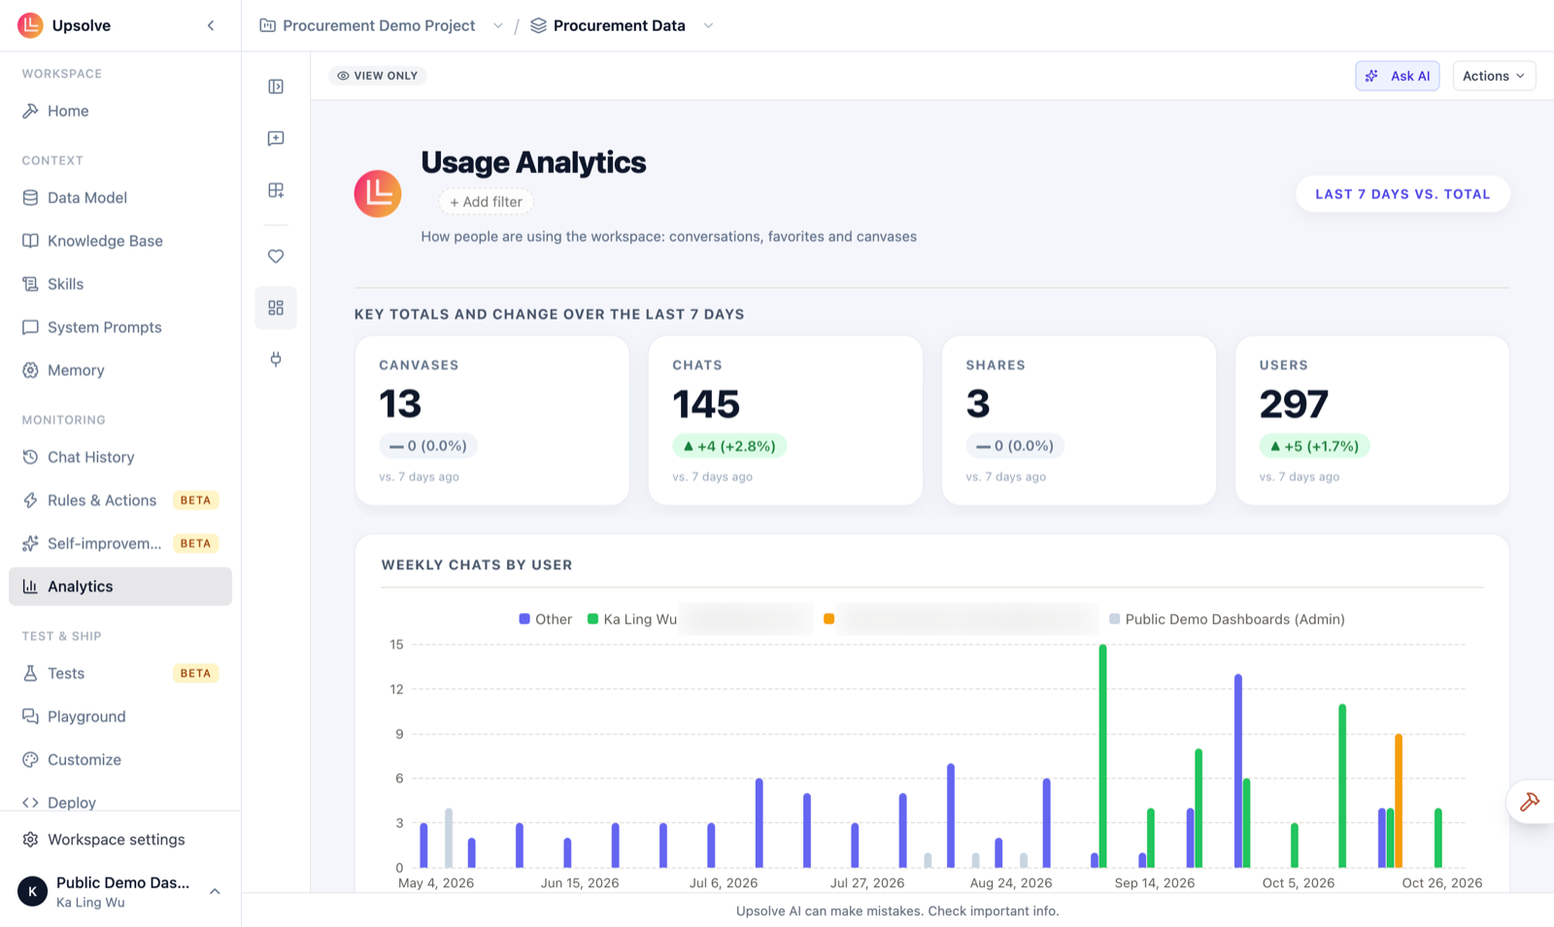Click the View Only badge
The height and width of the screenshot is (927, 1554).
tap(377, 76)
